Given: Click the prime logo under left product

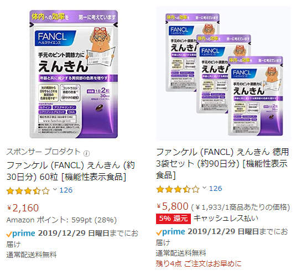Looking at the screenshot, I should click(20, 234).
